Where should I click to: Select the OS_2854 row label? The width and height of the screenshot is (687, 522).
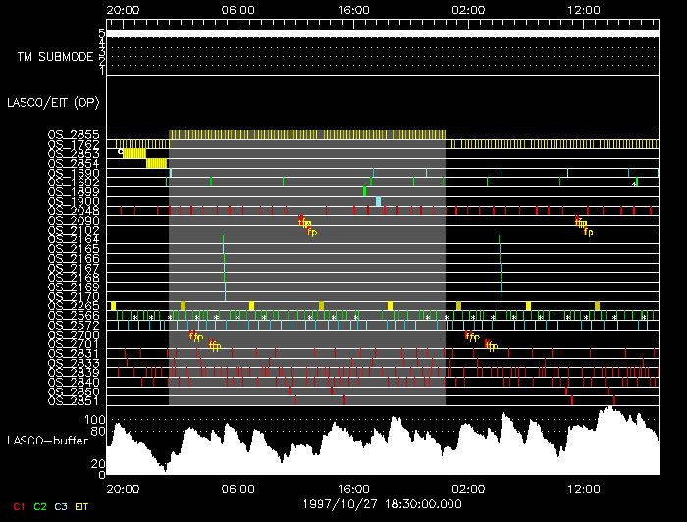click(74, 163)
